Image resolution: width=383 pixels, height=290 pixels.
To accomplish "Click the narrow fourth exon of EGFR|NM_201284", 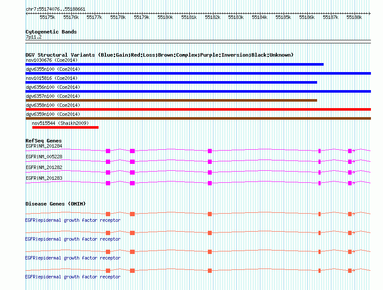I will pos(319,151).
